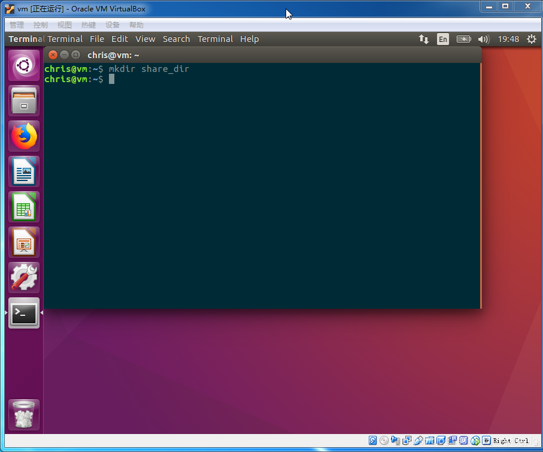
Task: Open the 控制 menu in VirtualBox
Action: pos(41,25)
